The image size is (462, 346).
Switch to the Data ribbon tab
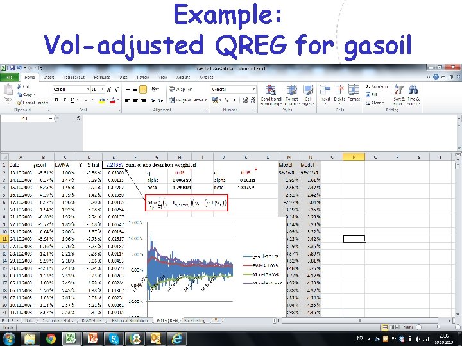pyautogui.click(x=123, y=77)
